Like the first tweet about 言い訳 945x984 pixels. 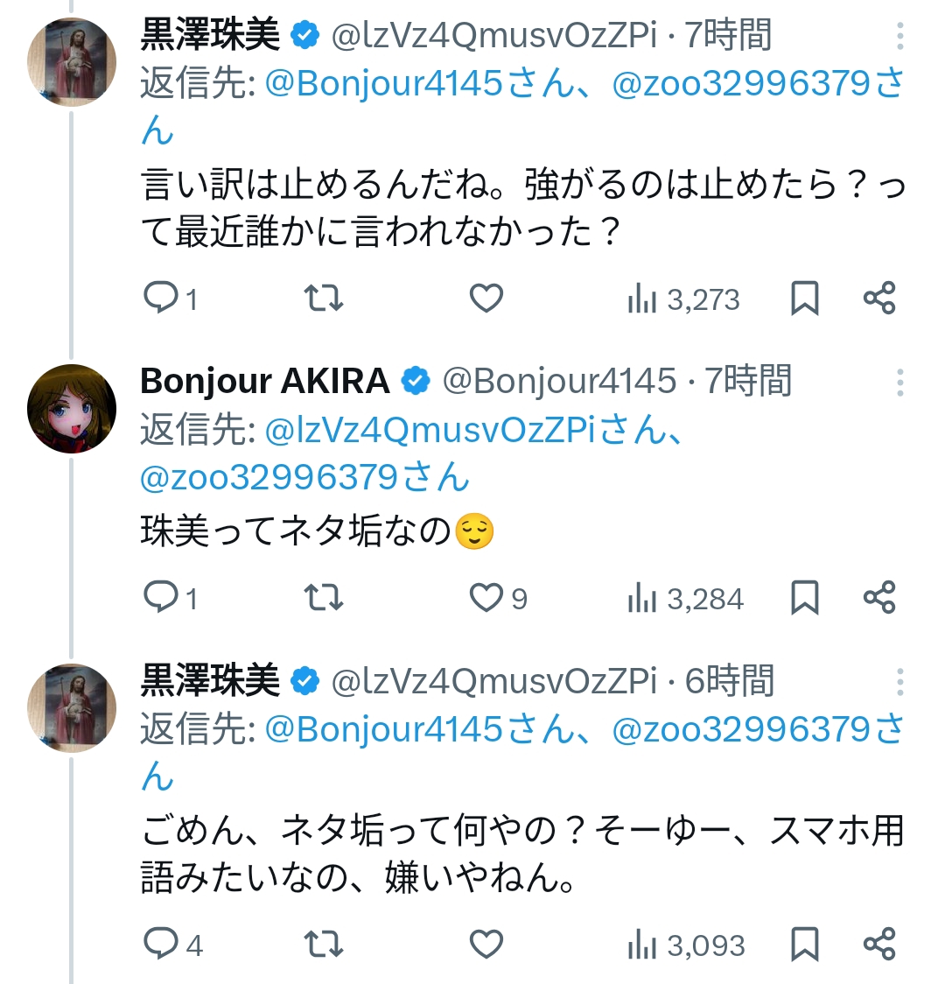point(486,299)
